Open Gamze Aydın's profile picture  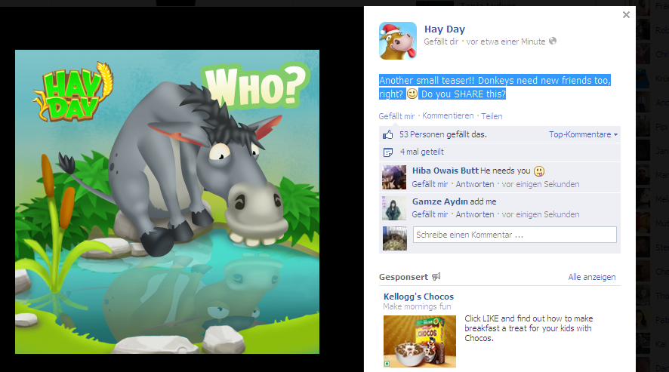coord(394,208)
